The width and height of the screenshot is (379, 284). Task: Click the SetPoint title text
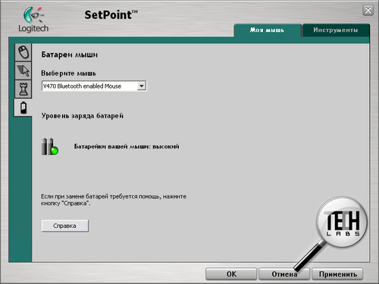click(x=111, y=15)
